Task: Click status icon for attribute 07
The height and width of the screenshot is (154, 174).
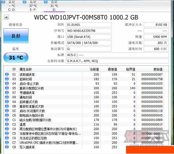Action: coord(7,93)
